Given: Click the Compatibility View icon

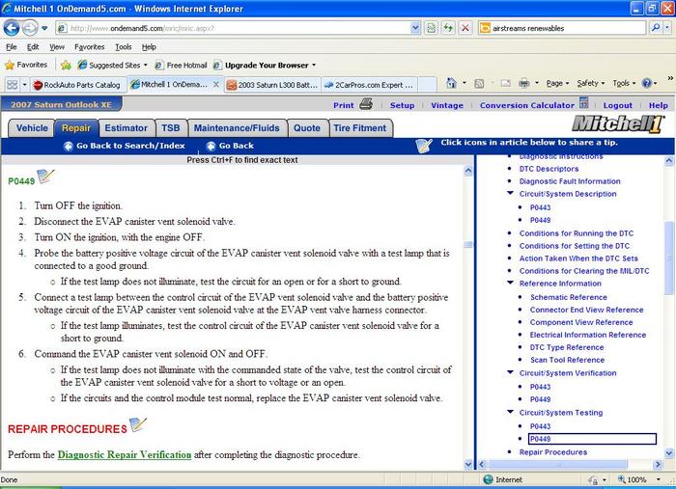Looking at the screenshot, I should tap(431, 28).
